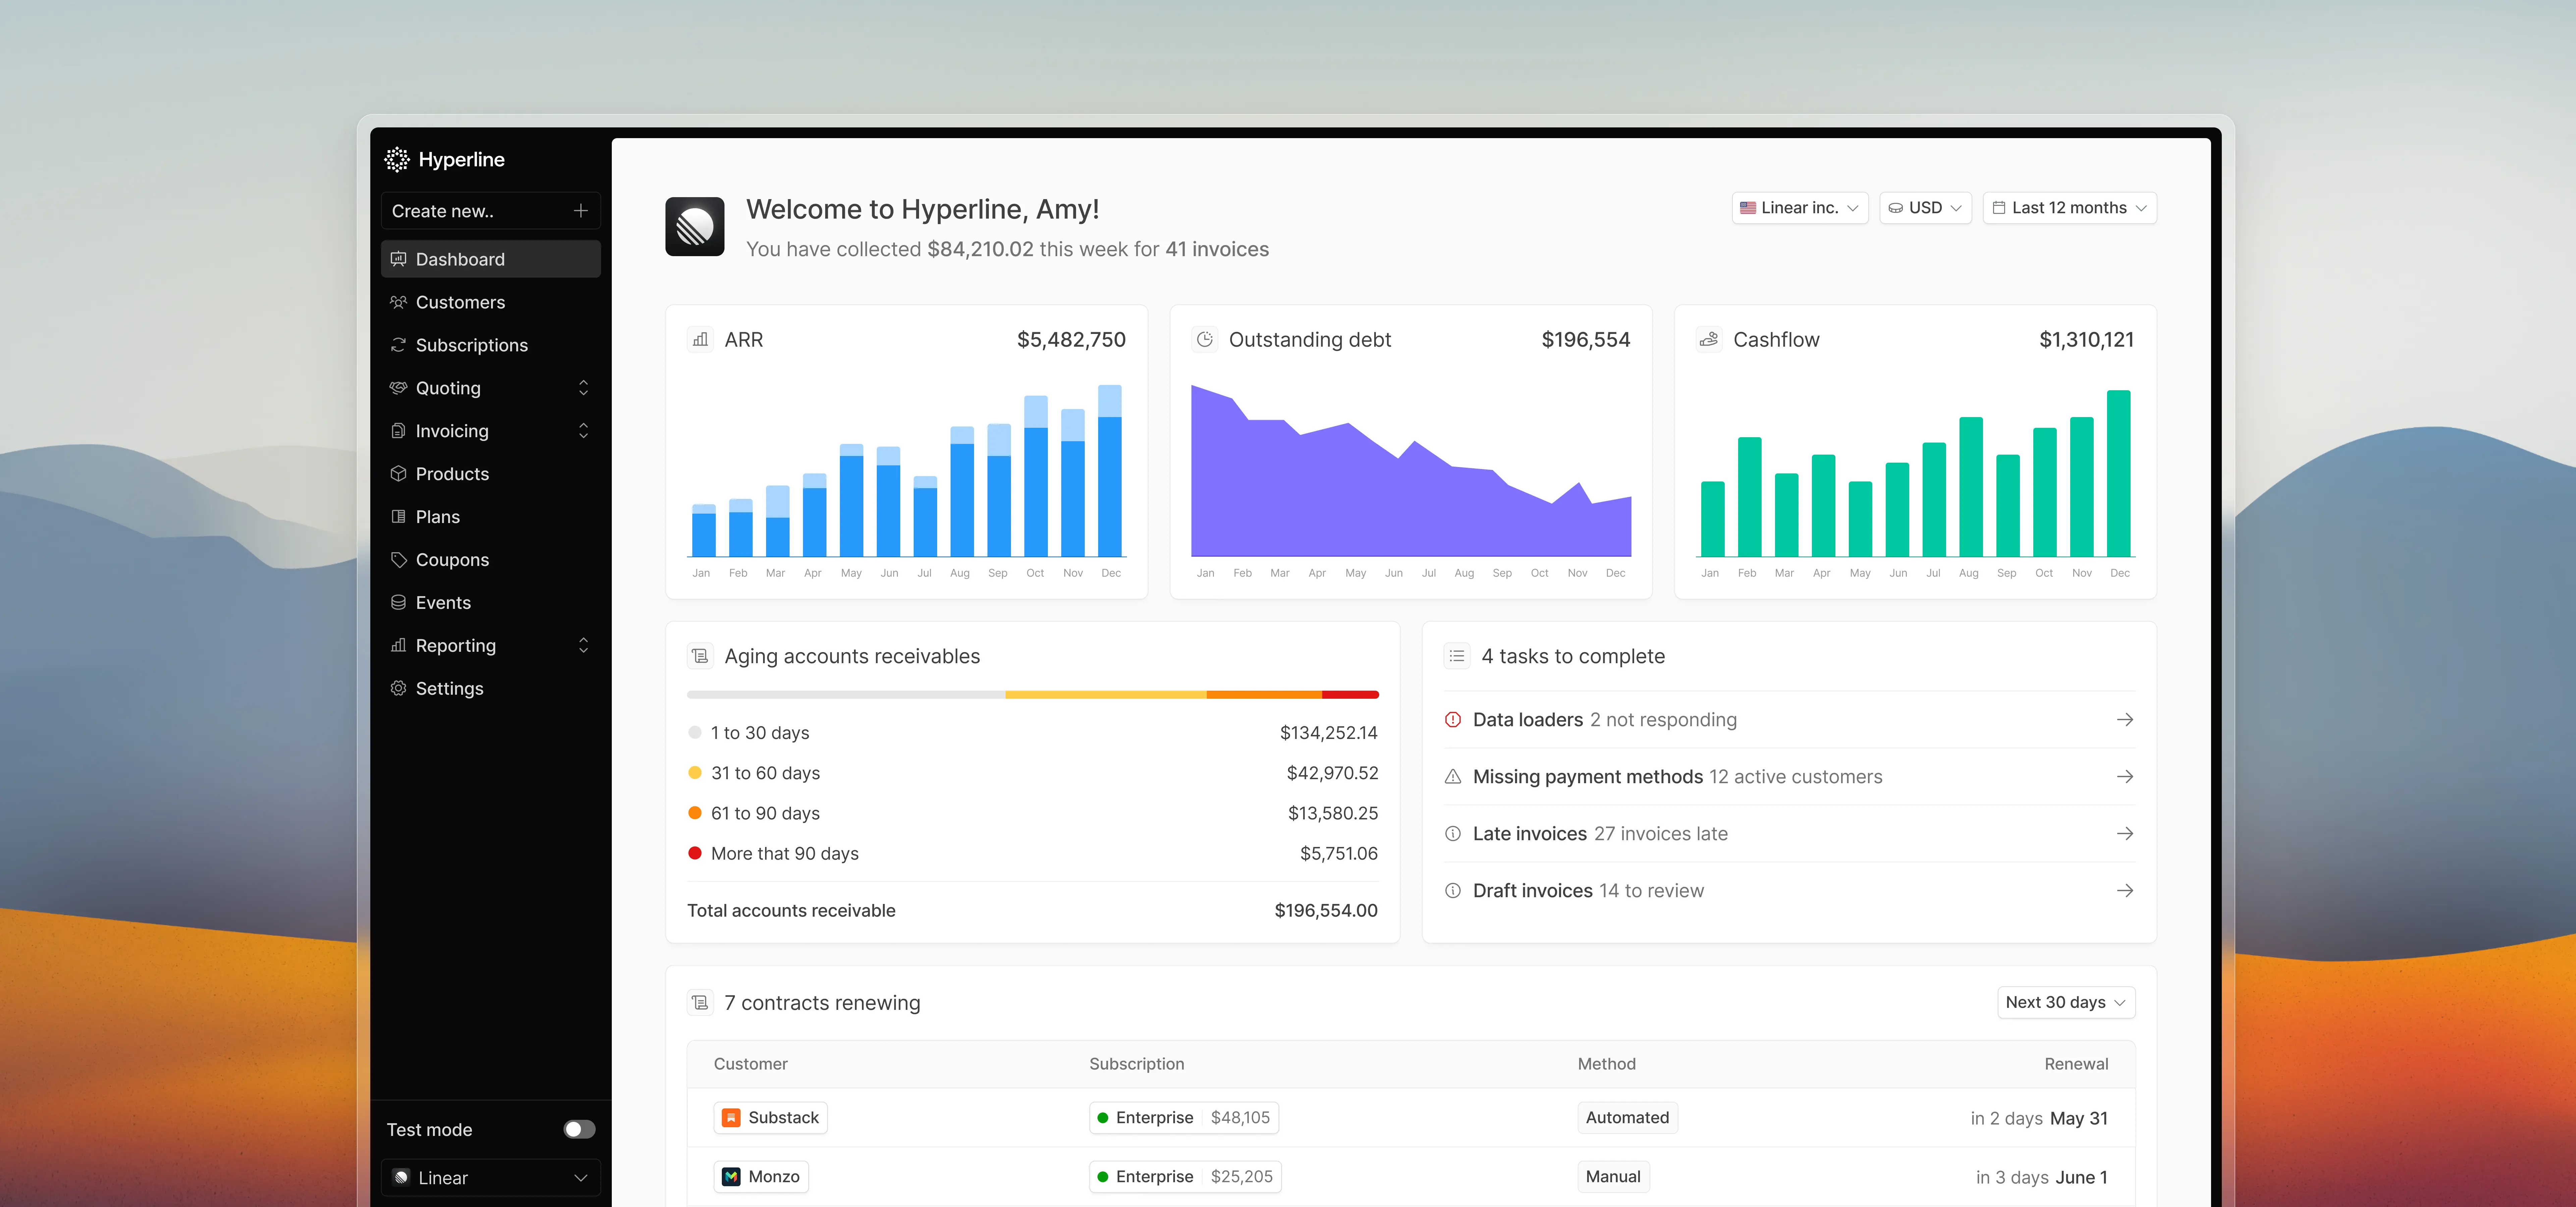Open Missing payment methods via its arrow
The width and height of the screenshot is (2576, 1207).
[2125, 777]
